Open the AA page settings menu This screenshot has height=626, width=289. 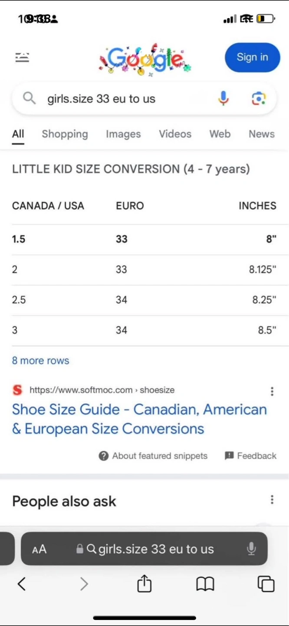[x=39, y=549]
